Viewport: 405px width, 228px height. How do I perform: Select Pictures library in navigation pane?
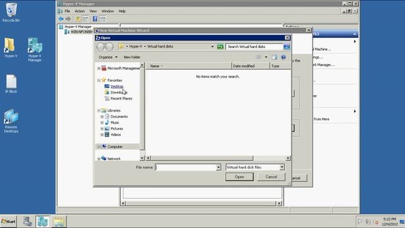tap(116, 129)
